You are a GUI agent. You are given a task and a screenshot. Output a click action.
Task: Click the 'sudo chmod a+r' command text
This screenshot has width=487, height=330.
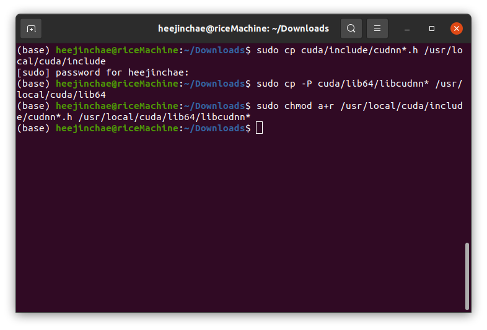point(296,106)
